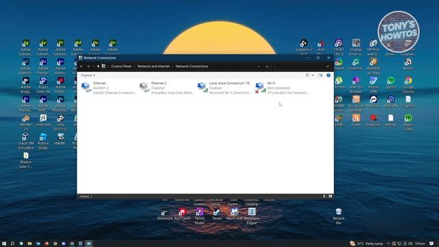Toggle the preview pane button

(x=320, y=75)
